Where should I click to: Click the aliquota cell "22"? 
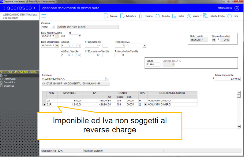point(52,101)
